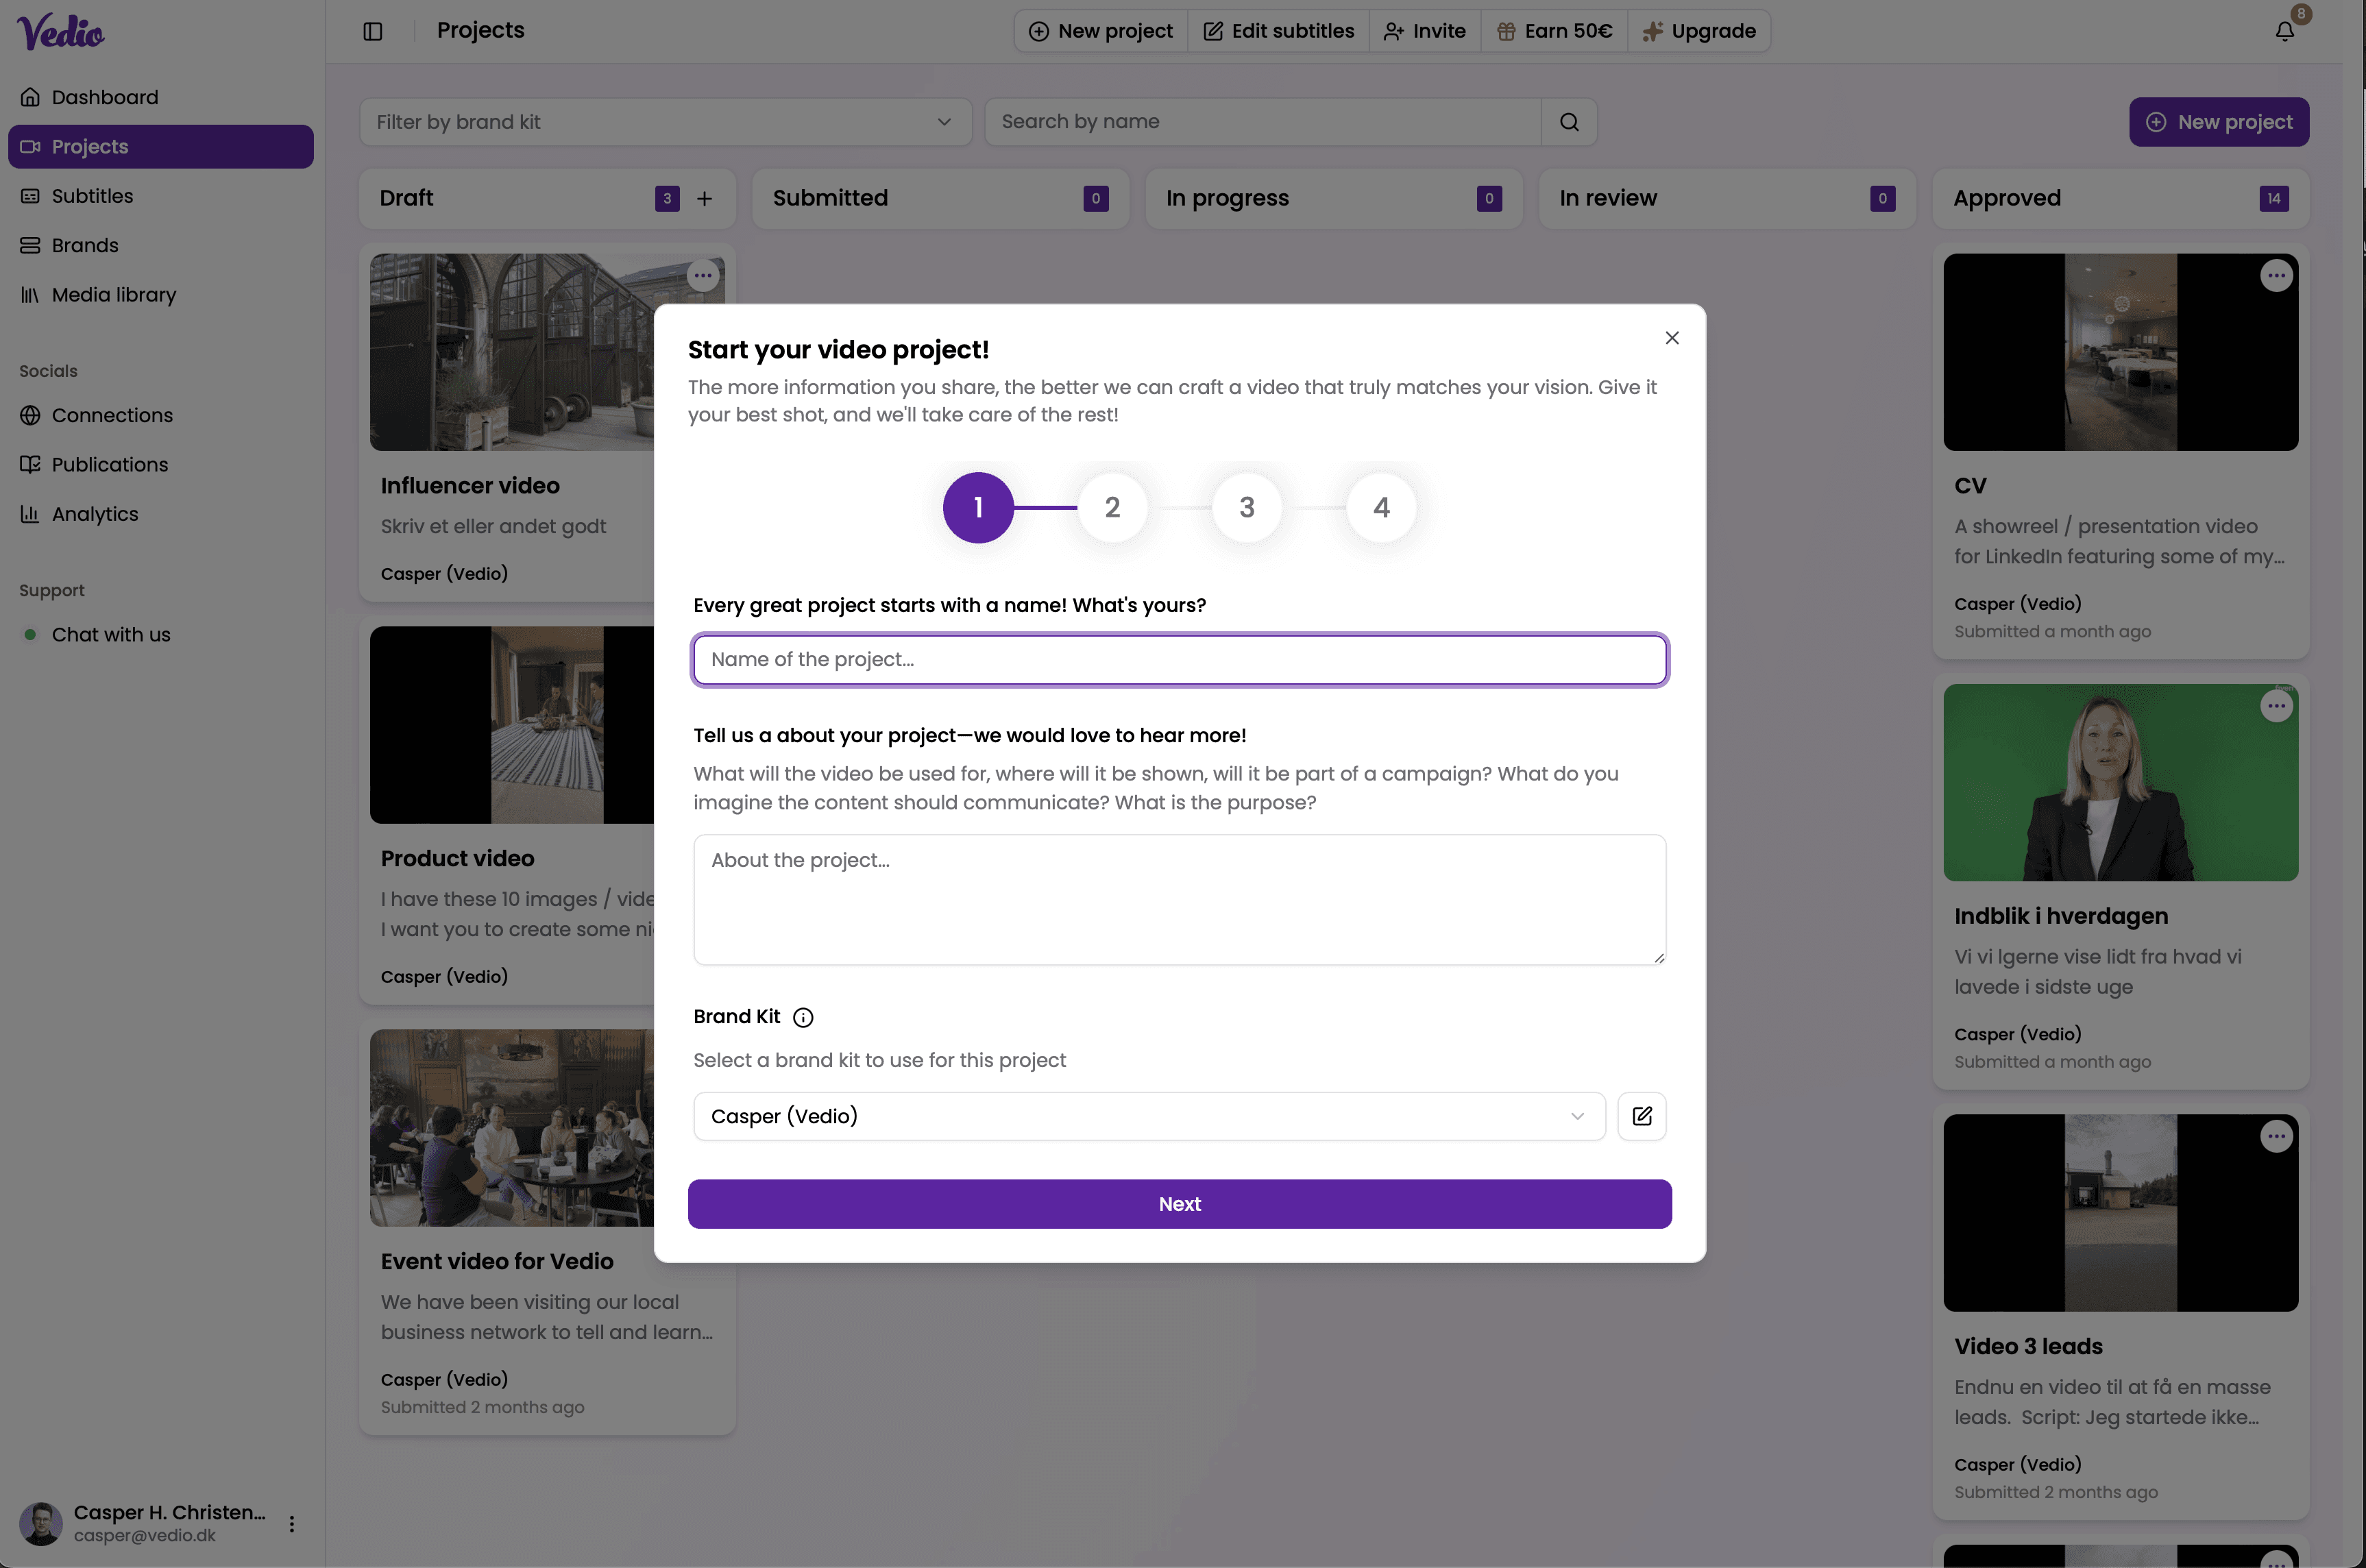This screenshot has height=1568, width=2366.
Task: Go to step 2 of the wizard
Action: [x=1112, y=508]
